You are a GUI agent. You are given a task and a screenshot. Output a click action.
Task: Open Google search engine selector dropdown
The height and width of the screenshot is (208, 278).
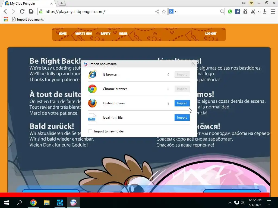click(173, 11)
